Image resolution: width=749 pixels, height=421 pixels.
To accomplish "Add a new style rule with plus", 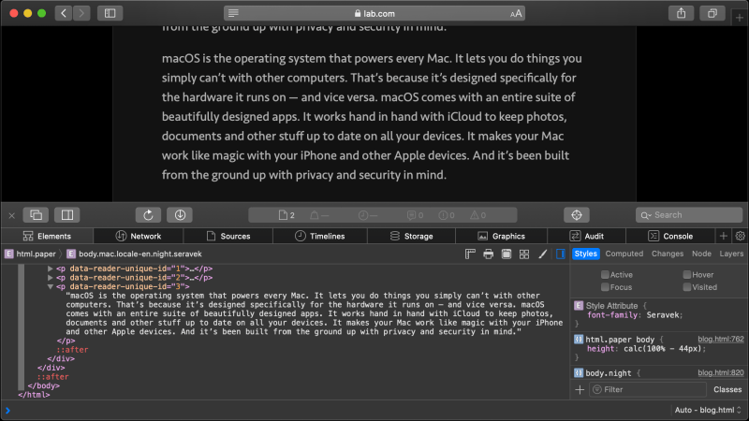I will point(580,389).
